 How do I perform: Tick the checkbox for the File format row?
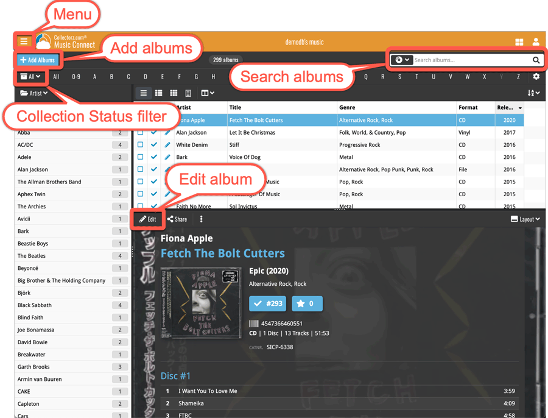(x=141, y=169)
